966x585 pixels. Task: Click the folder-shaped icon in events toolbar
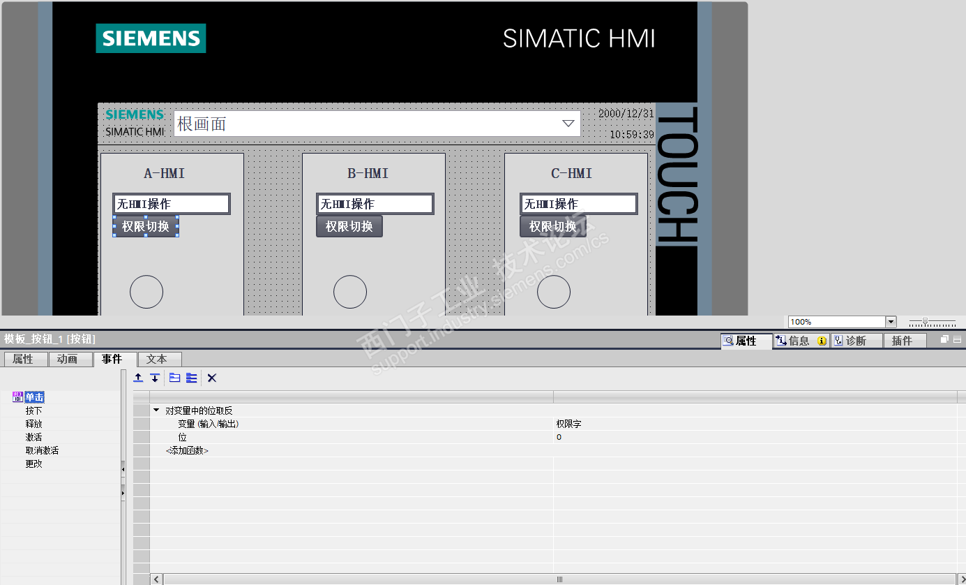pos(174,378)
